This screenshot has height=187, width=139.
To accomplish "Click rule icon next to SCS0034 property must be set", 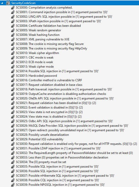I will (x=13, y=162).
